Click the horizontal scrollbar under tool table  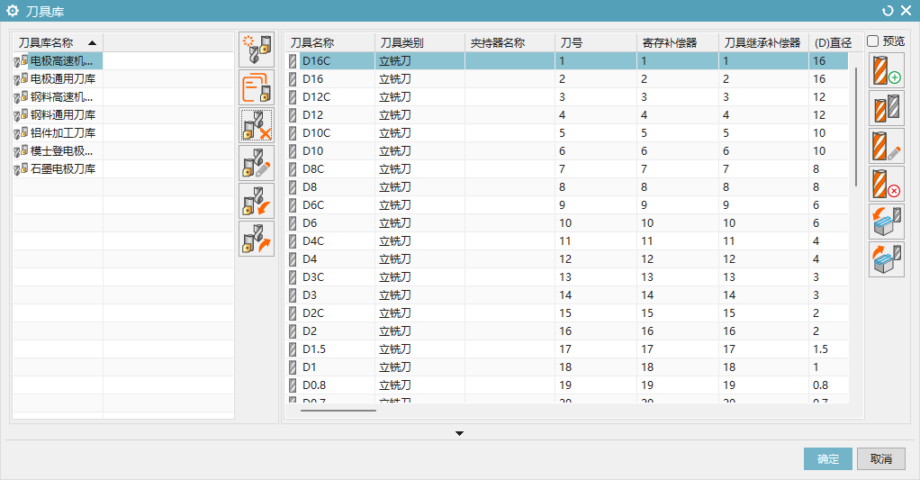(338, 410)
